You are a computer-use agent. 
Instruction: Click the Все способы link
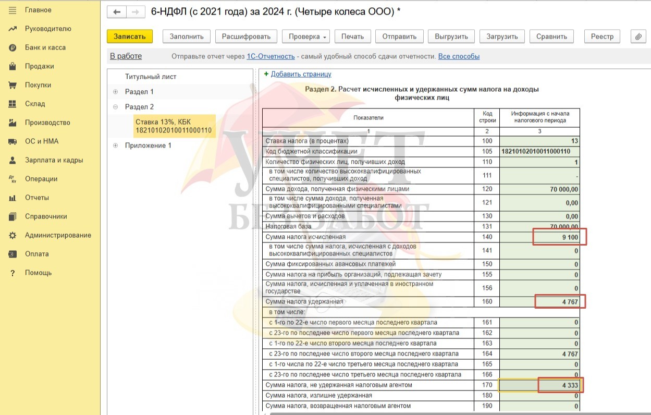tap(459, 56)
